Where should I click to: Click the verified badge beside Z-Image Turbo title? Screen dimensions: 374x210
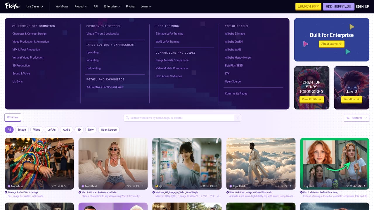click(x=6, y=192)
